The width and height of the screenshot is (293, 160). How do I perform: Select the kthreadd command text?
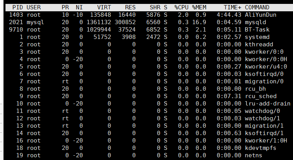(x=259, y=44)
